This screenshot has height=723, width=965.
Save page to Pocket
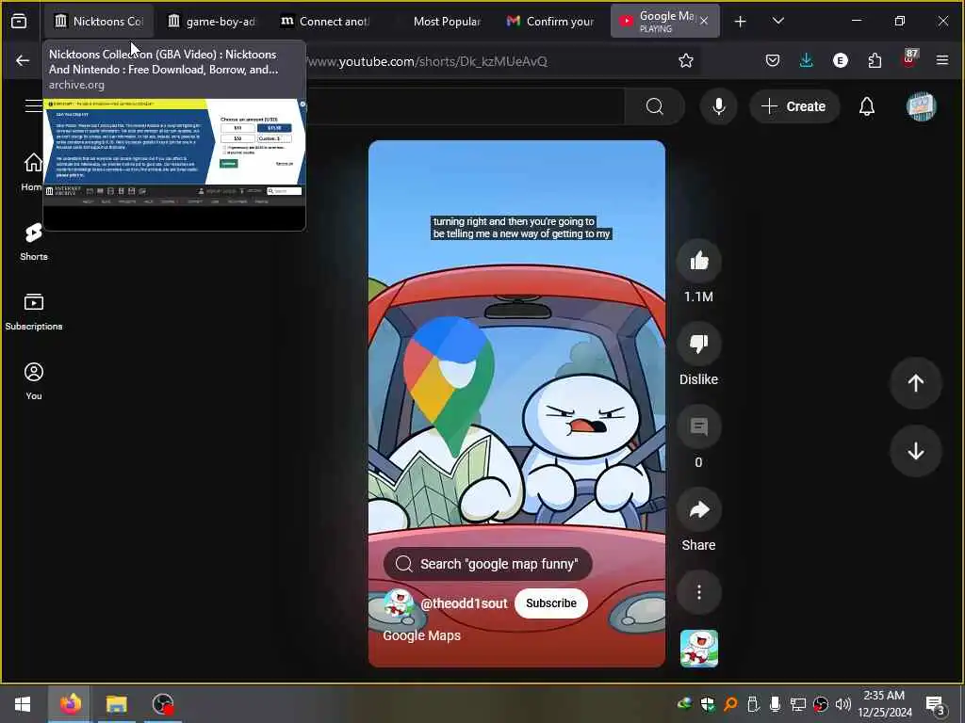coord(773,60)
